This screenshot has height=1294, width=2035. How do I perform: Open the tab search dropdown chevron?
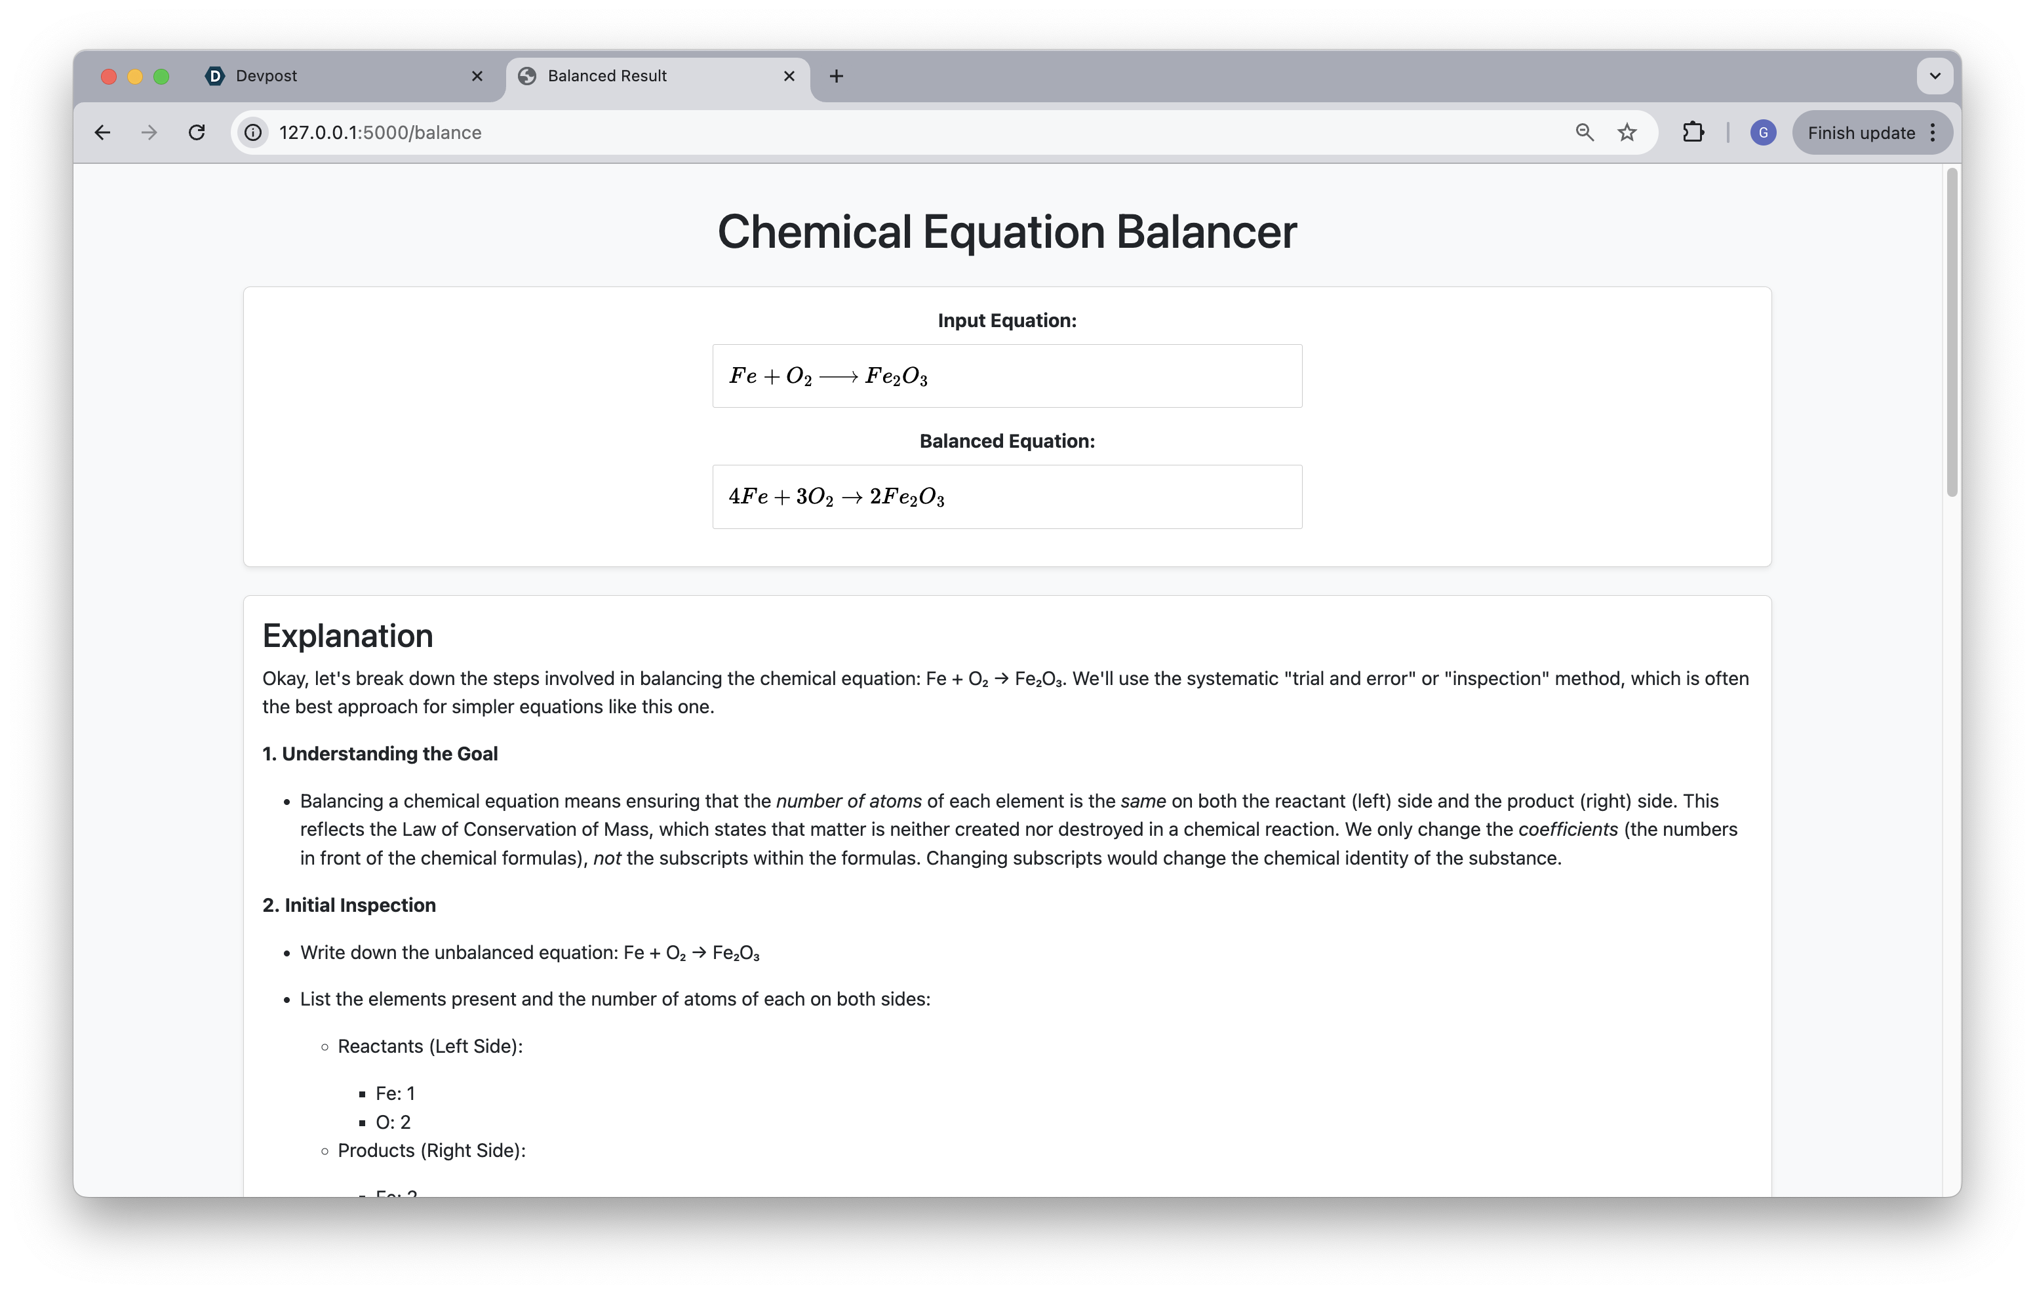click(1935, 76)
